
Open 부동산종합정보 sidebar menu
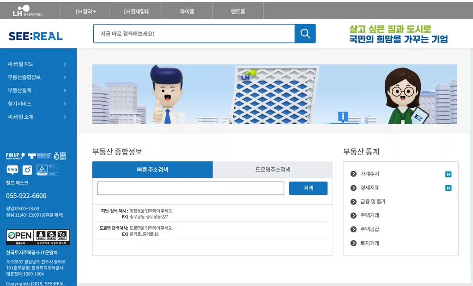(x=24, y=77)
